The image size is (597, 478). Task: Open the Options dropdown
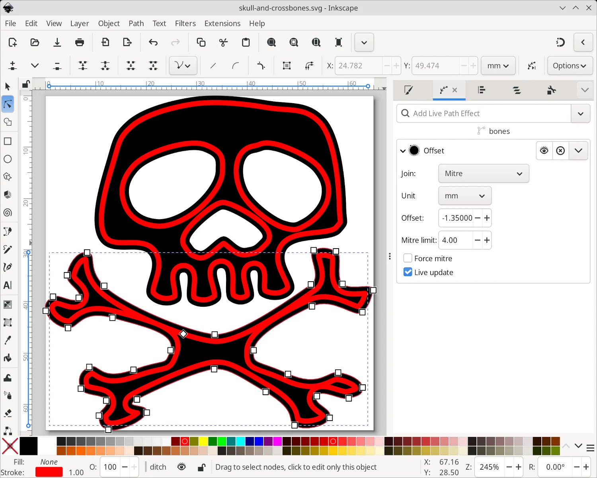(570, 66)
